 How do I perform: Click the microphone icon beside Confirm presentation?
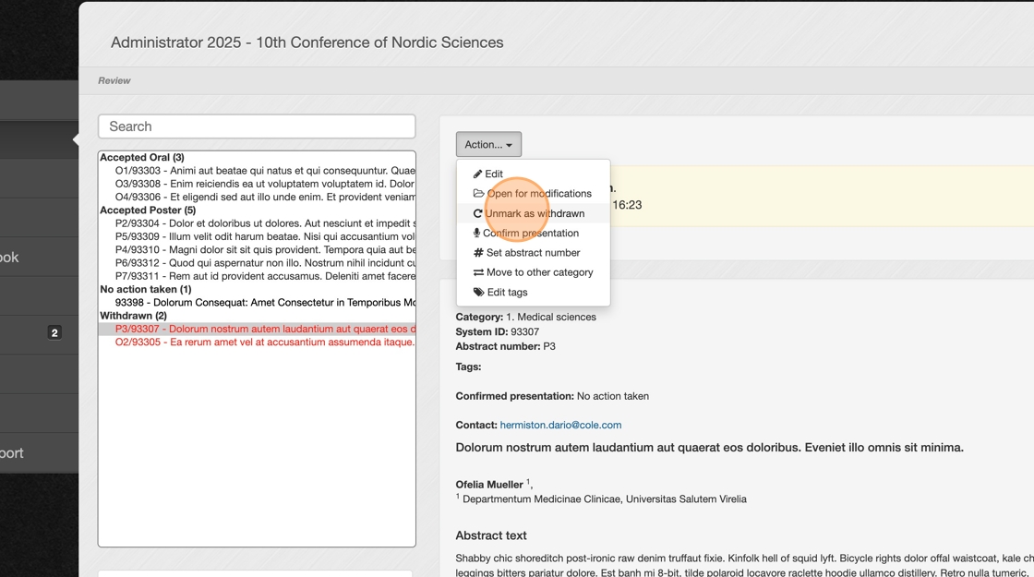(476, 233)
